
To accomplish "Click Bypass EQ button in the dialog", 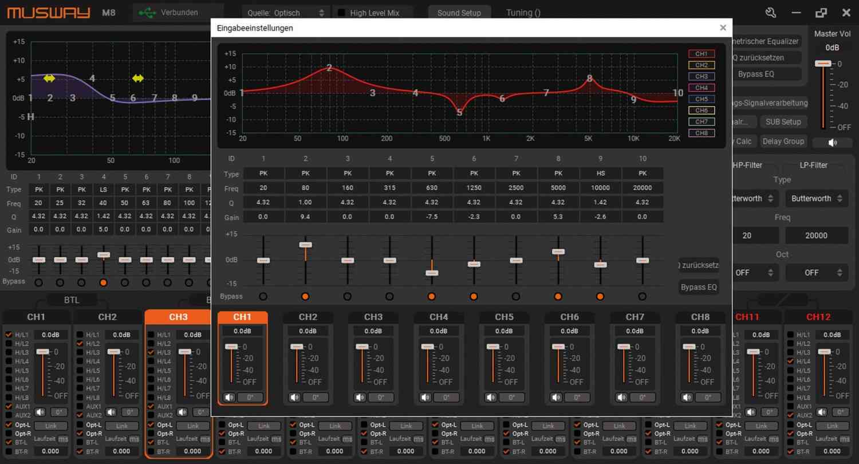I will click(x=699, y=287).
